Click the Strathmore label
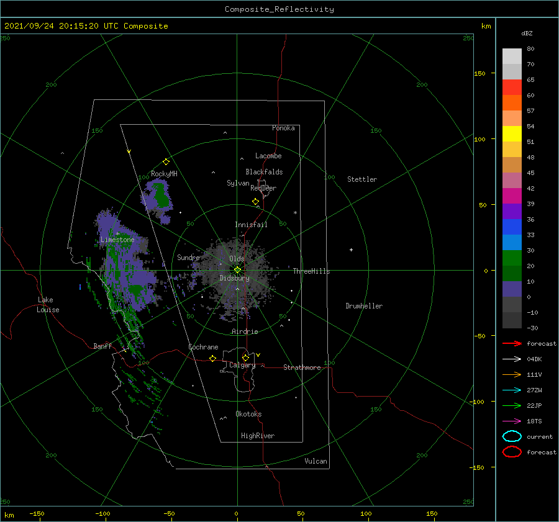 coord(302,367)
